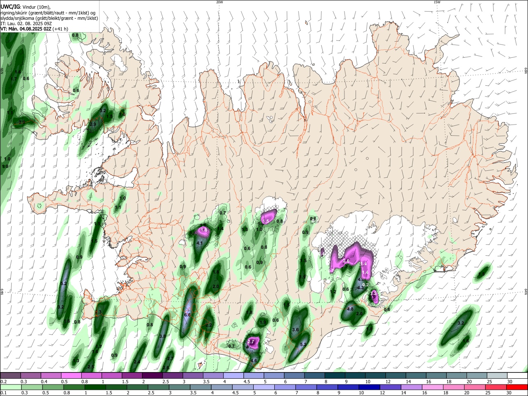Click the dark teal swatch labeled 8 in the upper legend

click(335, 375)
